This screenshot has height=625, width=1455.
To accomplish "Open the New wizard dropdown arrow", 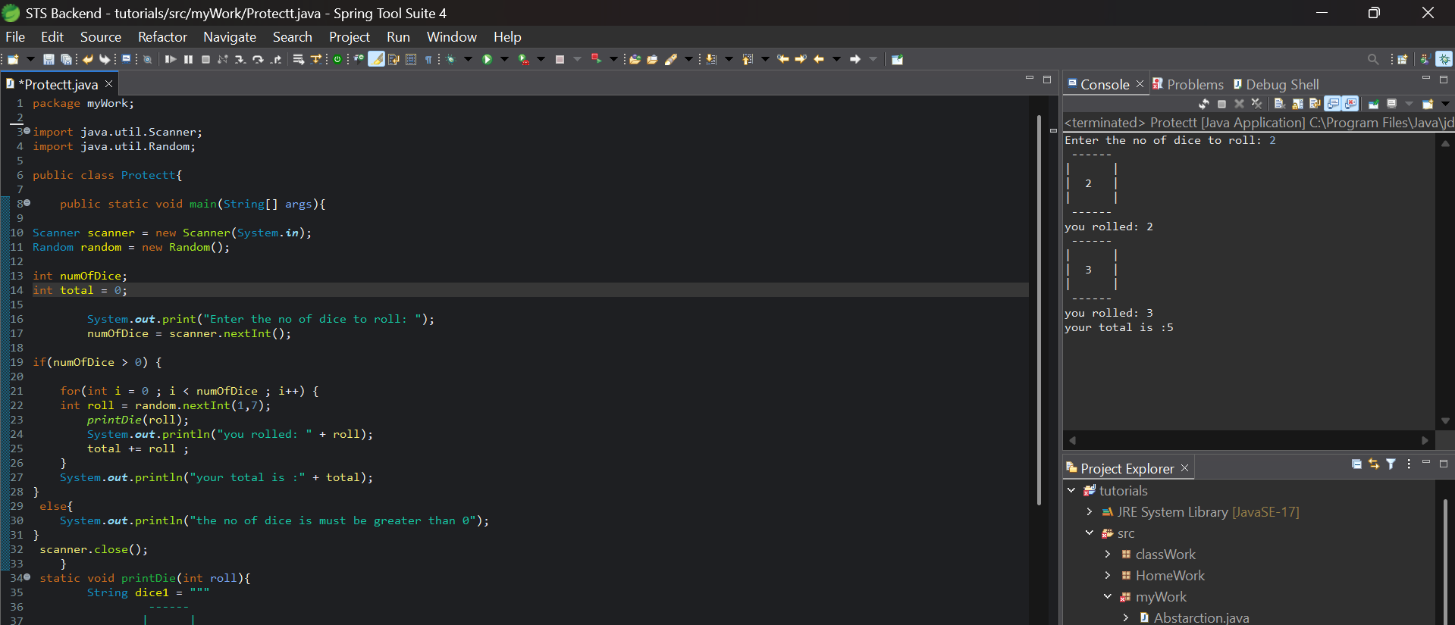I will point(31,59).
